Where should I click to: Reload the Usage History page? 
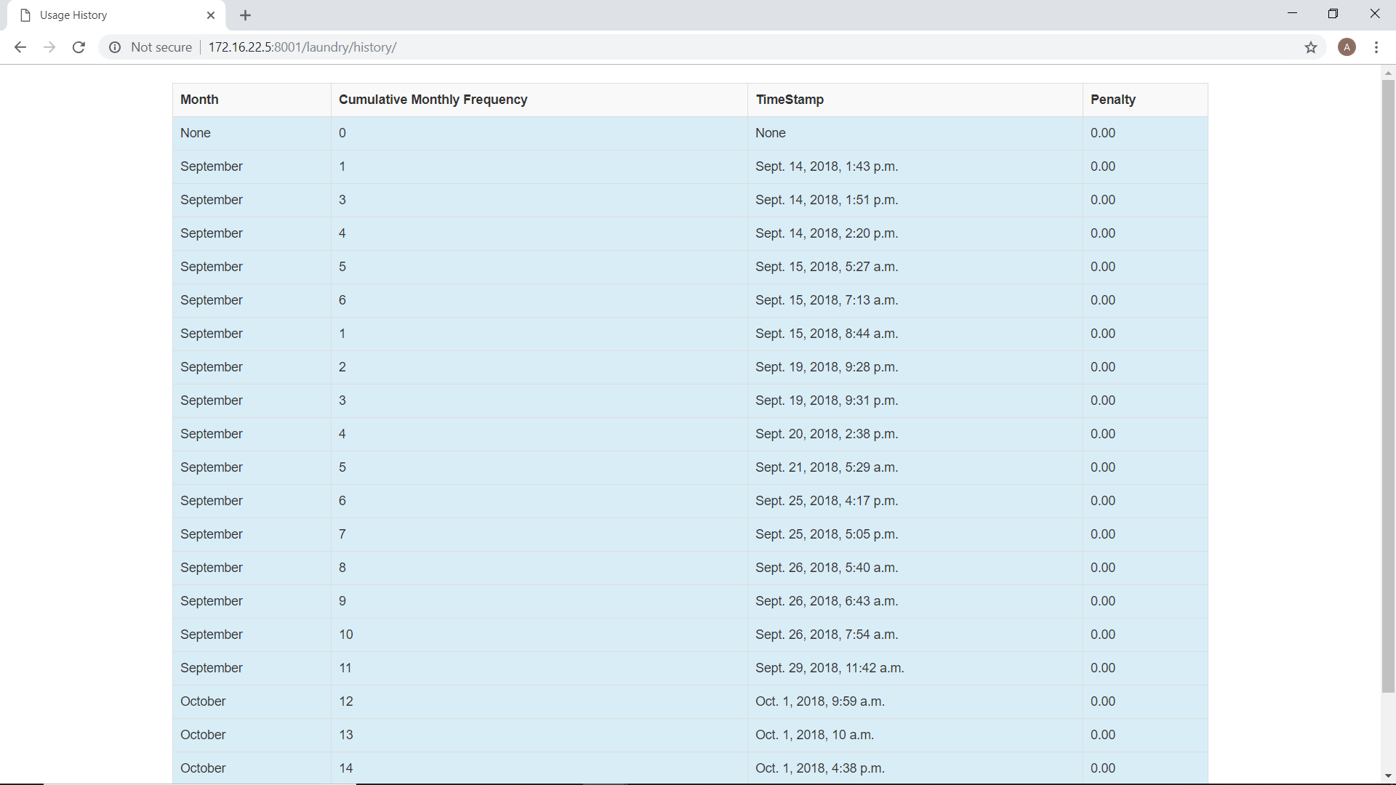click(79, 47)
